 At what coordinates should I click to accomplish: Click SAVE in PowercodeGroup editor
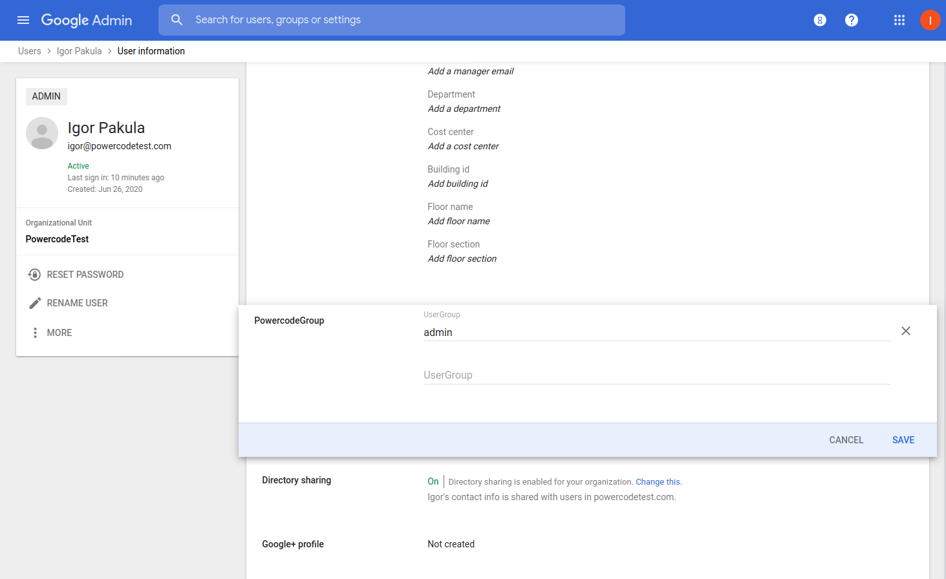click(903, 440)
